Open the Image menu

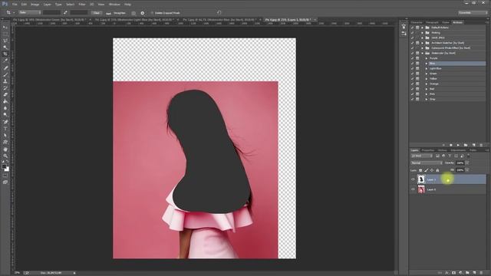click(x=35, y=5)
